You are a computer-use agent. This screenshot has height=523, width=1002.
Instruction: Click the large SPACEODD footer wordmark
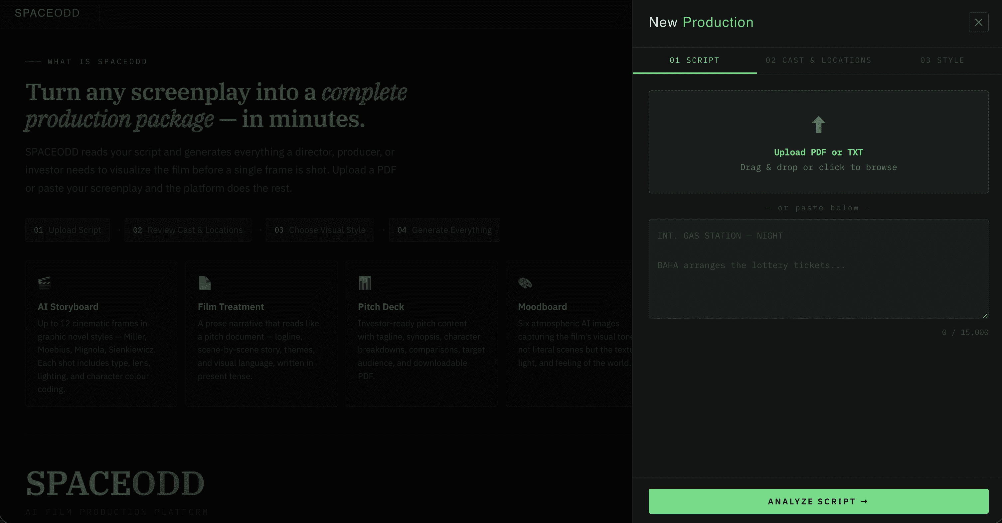[x=115, y=483]
